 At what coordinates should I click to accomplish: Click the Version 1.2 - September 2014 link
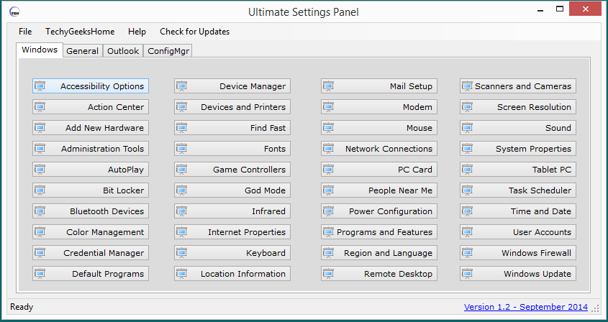click(526, 307)
